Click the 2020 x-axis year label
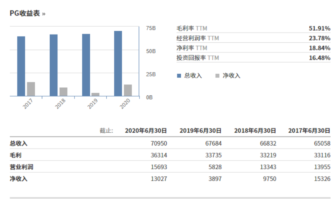The height and width of the screenshot is (199, 335). (x=125, y=104)
